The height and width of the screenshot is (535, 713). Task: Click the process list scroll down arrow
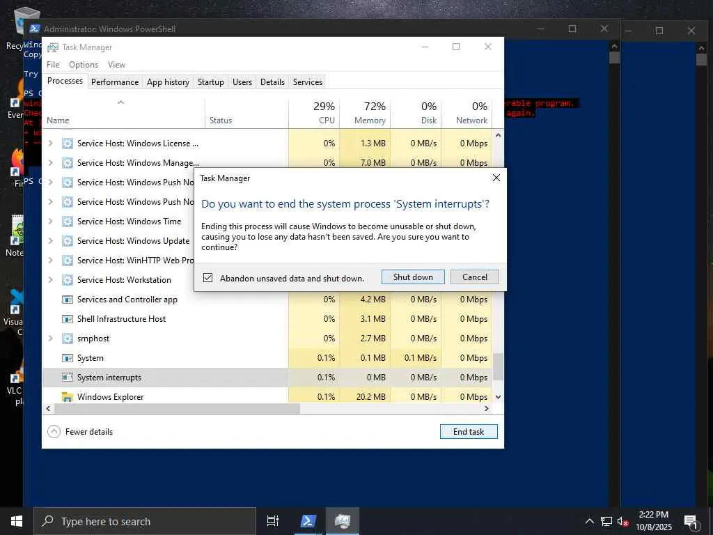click(x=498, y=397)
